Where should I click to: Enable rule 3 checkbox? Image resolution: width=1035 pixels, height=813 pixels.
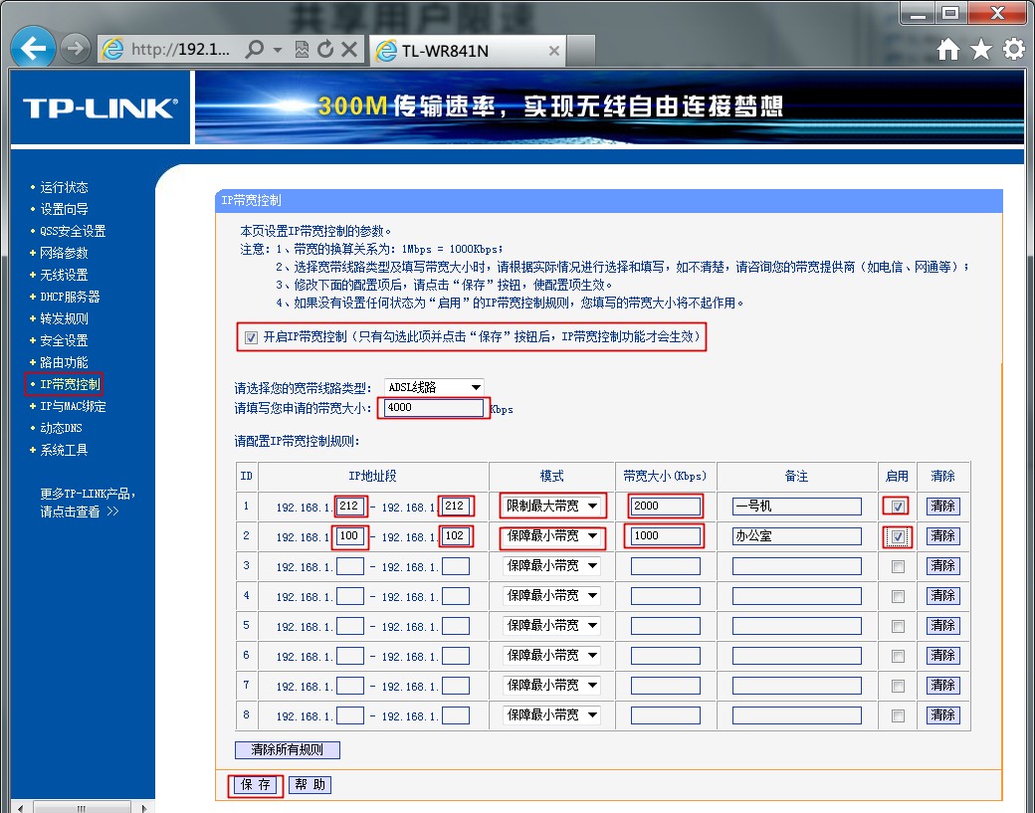898,566
